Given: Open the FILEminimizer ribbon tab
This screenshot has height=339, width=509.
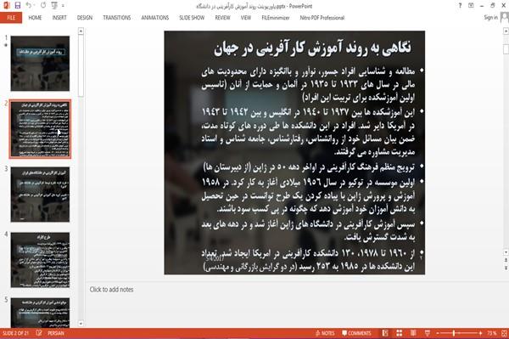Looking at the screenshot, I should pos(276,18).
